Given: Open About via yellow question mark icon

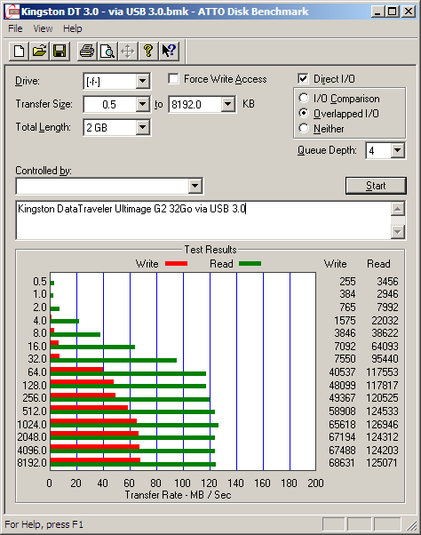Looking at the screenshot, I should tap(148, 52).
